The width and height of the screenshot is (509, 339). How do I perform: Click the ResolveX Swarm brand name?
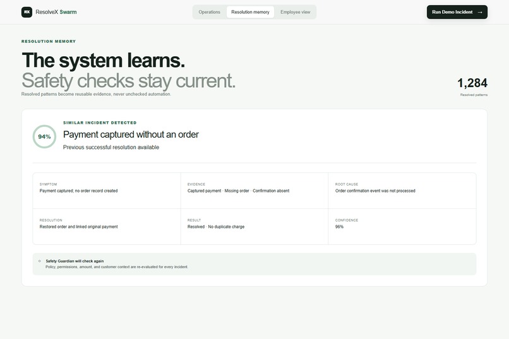click(x=56, y=12)
